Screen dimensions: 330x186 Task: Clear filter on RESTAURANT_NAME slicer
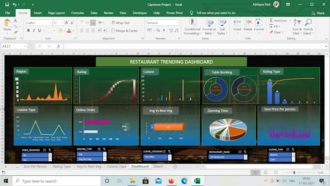click(245, 152)
